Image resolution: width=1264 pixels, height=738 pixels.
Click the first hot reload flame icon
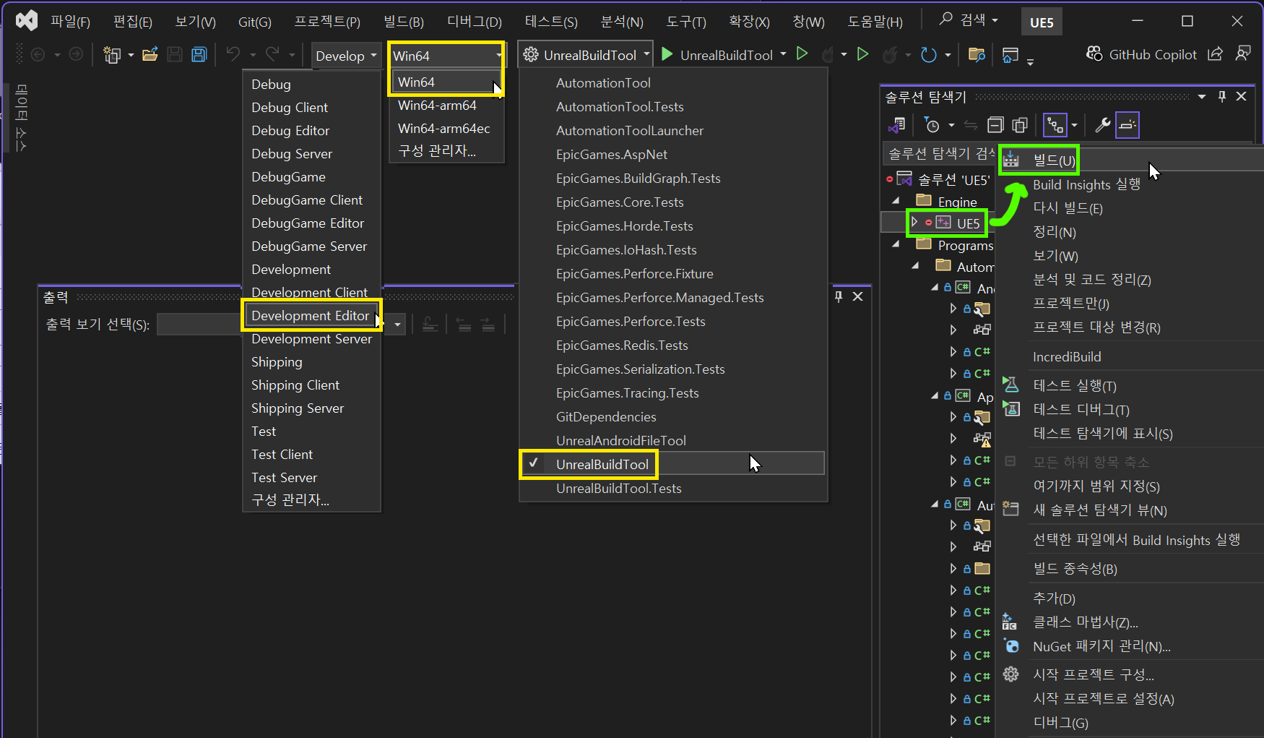pos(828,54)
